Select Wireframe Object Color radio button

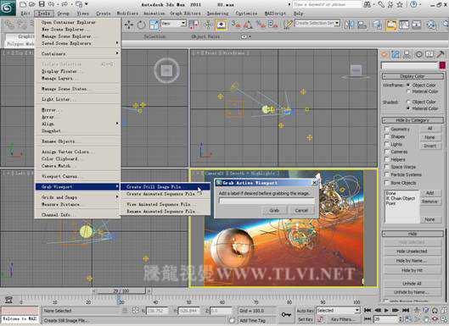[x=408, y=86]
